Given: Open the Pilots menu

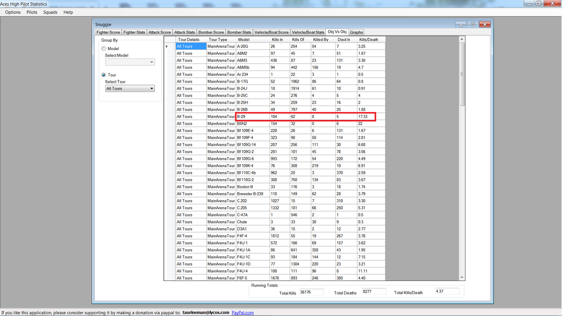Looking at the screenshot, I should 32,12.
